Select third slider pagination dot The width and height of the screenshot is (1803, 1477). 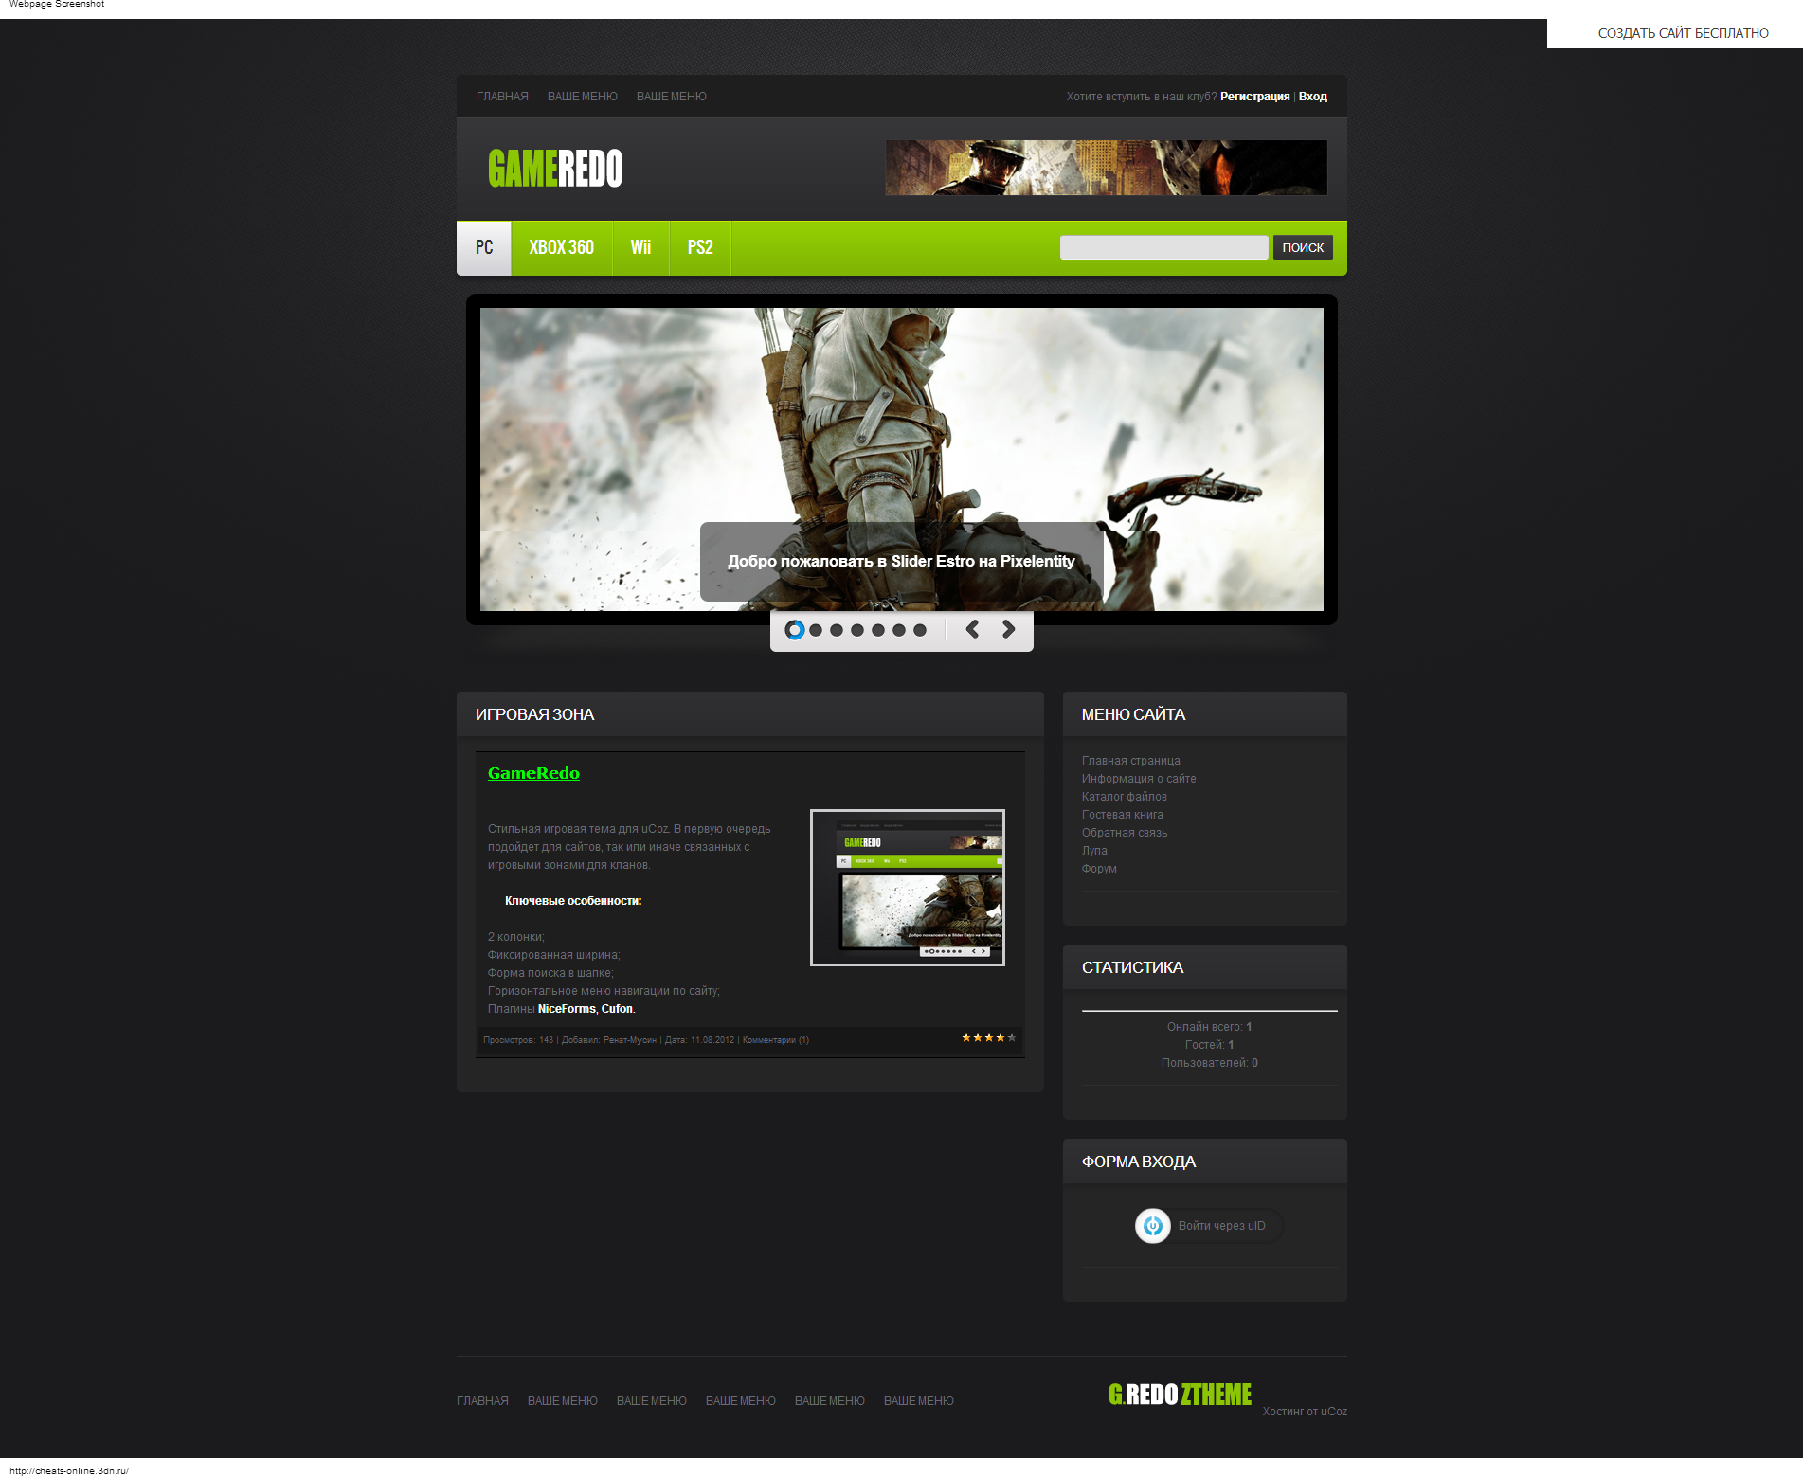point(837,630)
